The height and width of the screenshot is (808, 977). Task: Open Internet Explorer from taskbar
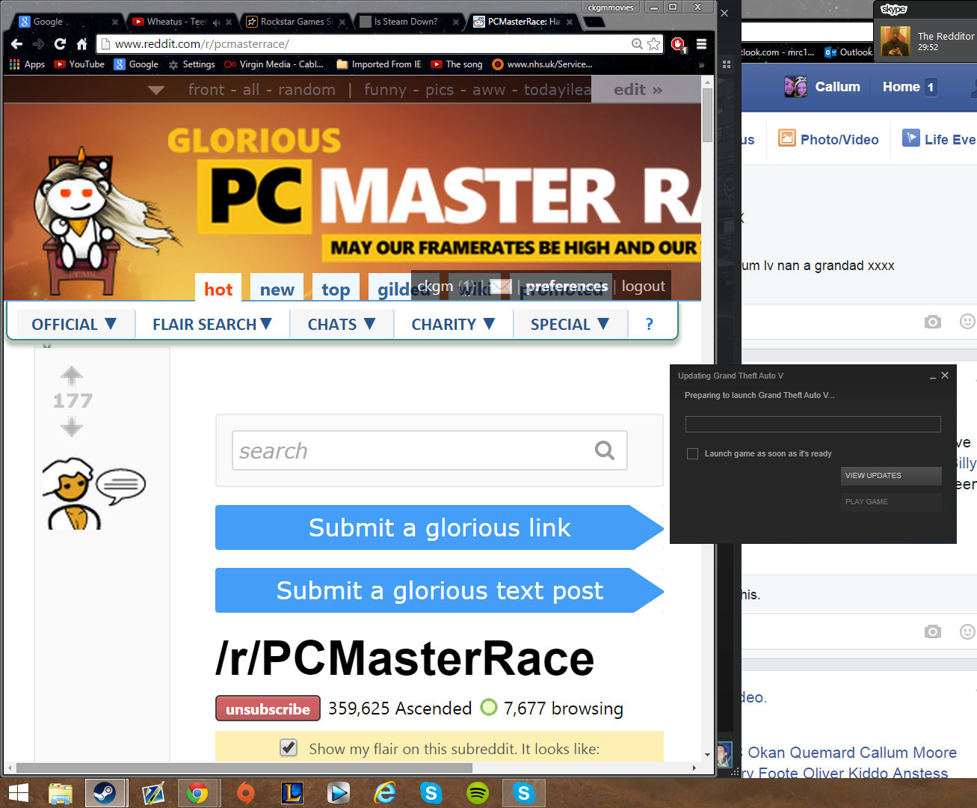(385, 793)
